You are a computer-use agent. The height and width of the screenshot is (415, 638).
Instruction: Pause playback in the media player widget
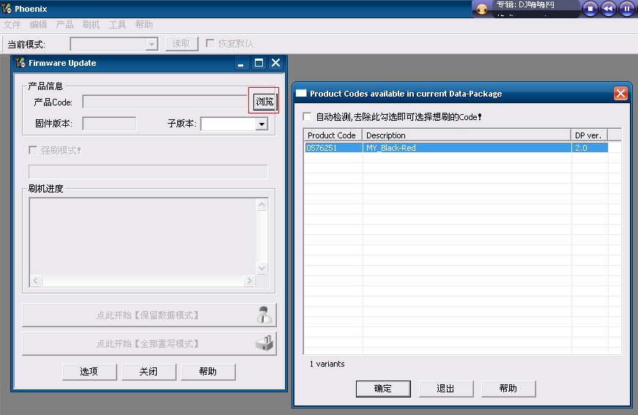[627, 9]
